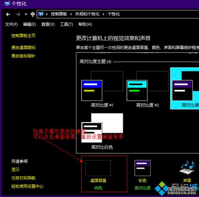The height and width of the screenshot is (197, 199).
Task: Open 轻松使用设置中心 link
Action: click(x=28, y=186)
